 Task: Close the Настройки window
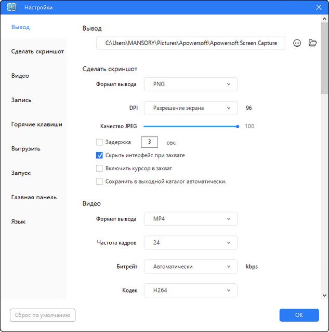pos(319,7)
